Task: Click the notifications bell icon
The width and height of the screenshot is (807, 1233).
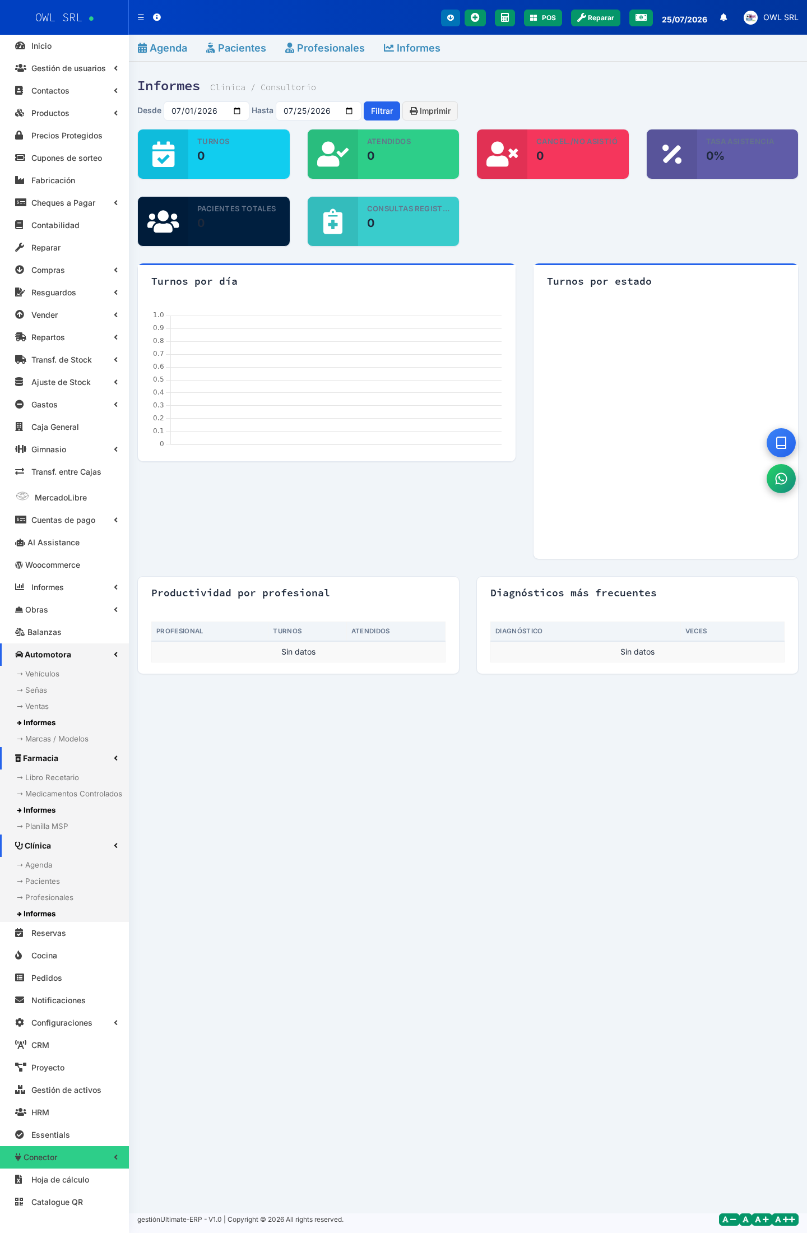Action: [x=723, y=17]
